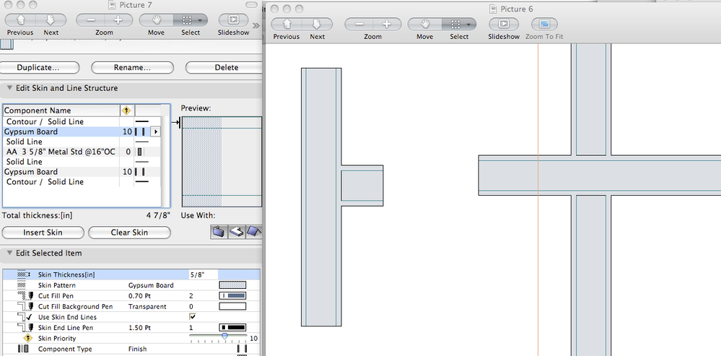Click the Use Skin End Lines row icon
The image size is (721, 356).
click(x=25, y=317)
